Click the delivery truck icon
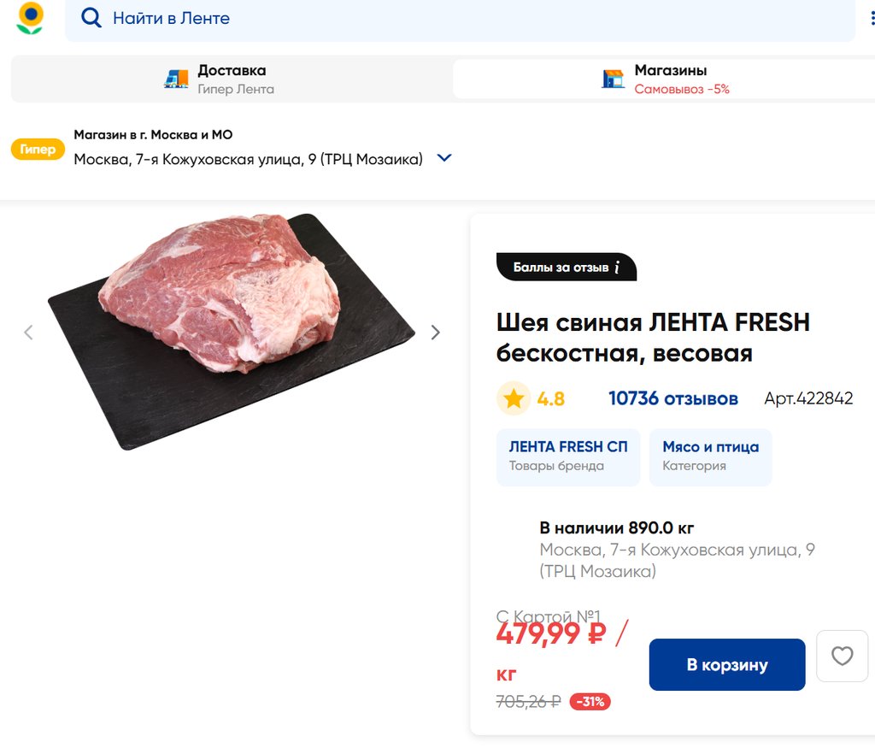875x748 pixels. click(176, 79)
